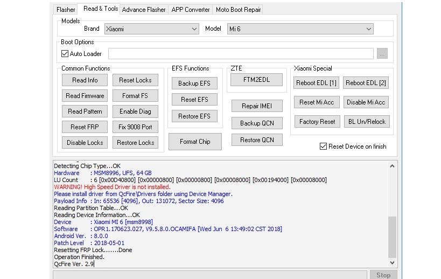Click the 'Operation Finished.' log line

79,257
